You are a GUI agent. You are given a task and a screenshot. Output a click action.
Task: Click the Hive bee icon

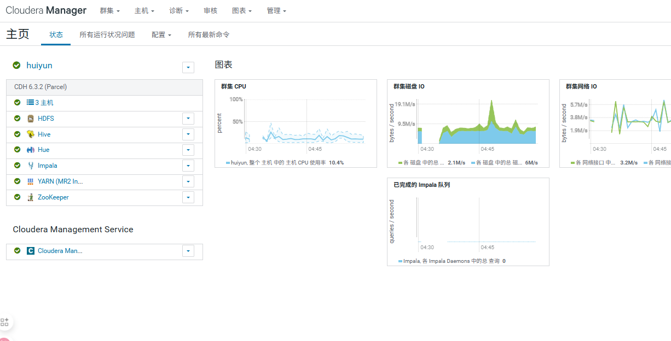(x=31, y=134)
